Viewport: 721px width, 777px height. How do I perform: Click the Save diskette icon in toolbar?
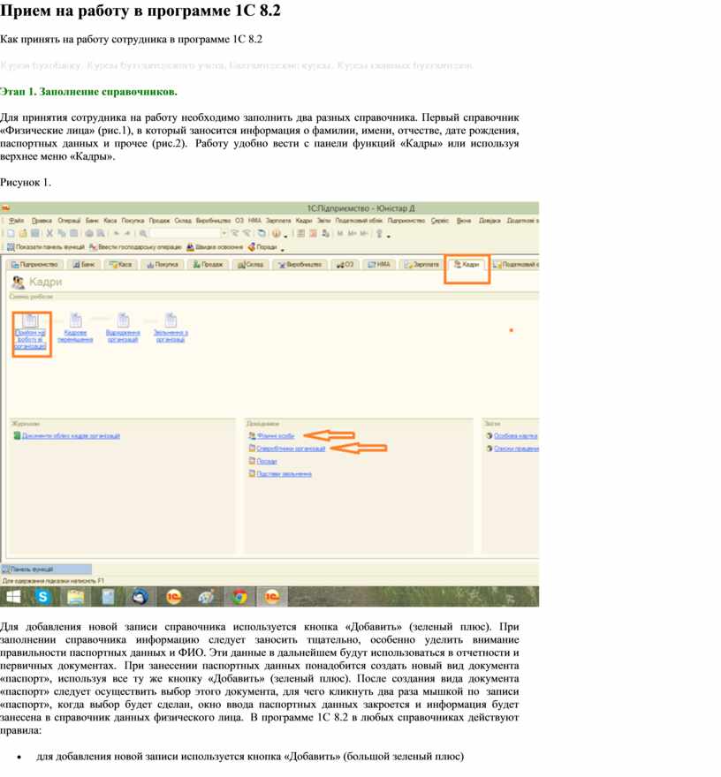(35, 233)
